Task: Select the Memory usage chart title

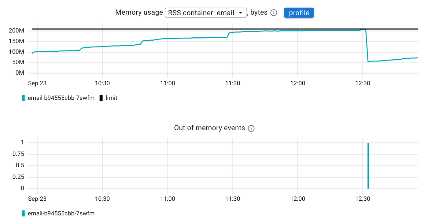Action: [139, 13]
